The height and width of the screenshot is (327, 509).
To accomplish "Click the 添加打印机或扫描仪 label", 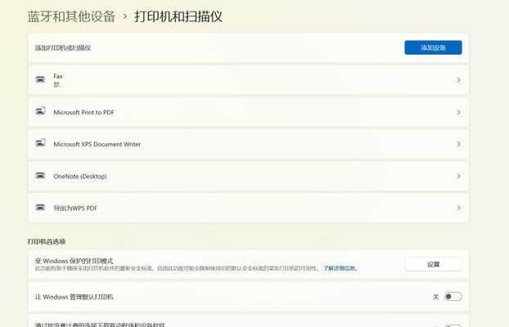I will coord(63,47).
